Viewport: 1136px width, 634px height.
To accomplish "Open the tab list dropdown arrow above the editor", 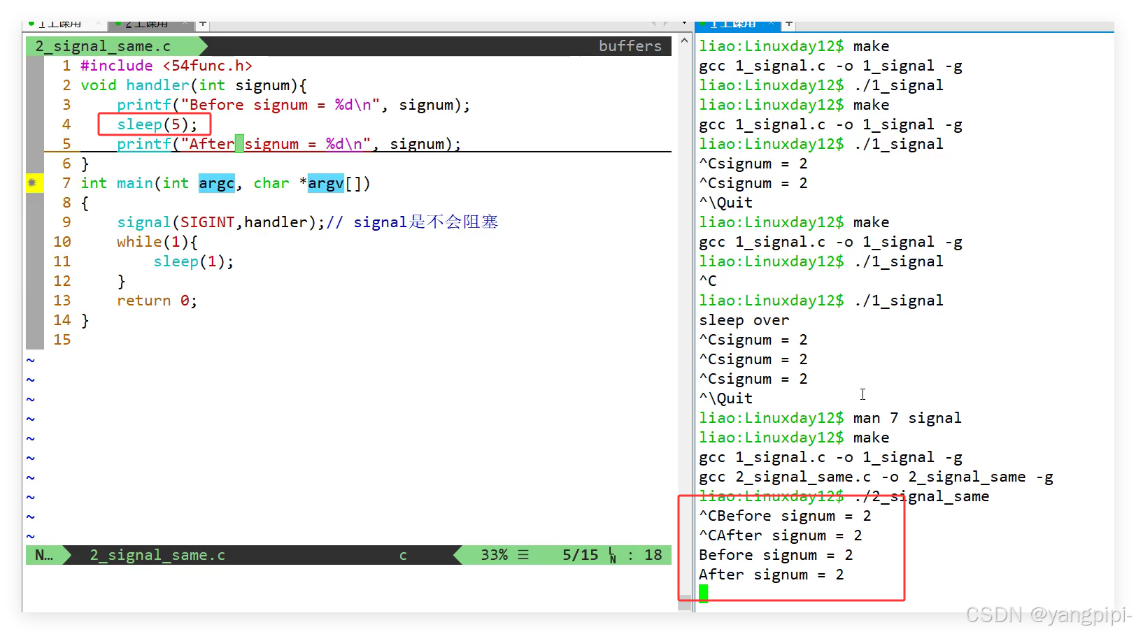I will coord(684,24).
